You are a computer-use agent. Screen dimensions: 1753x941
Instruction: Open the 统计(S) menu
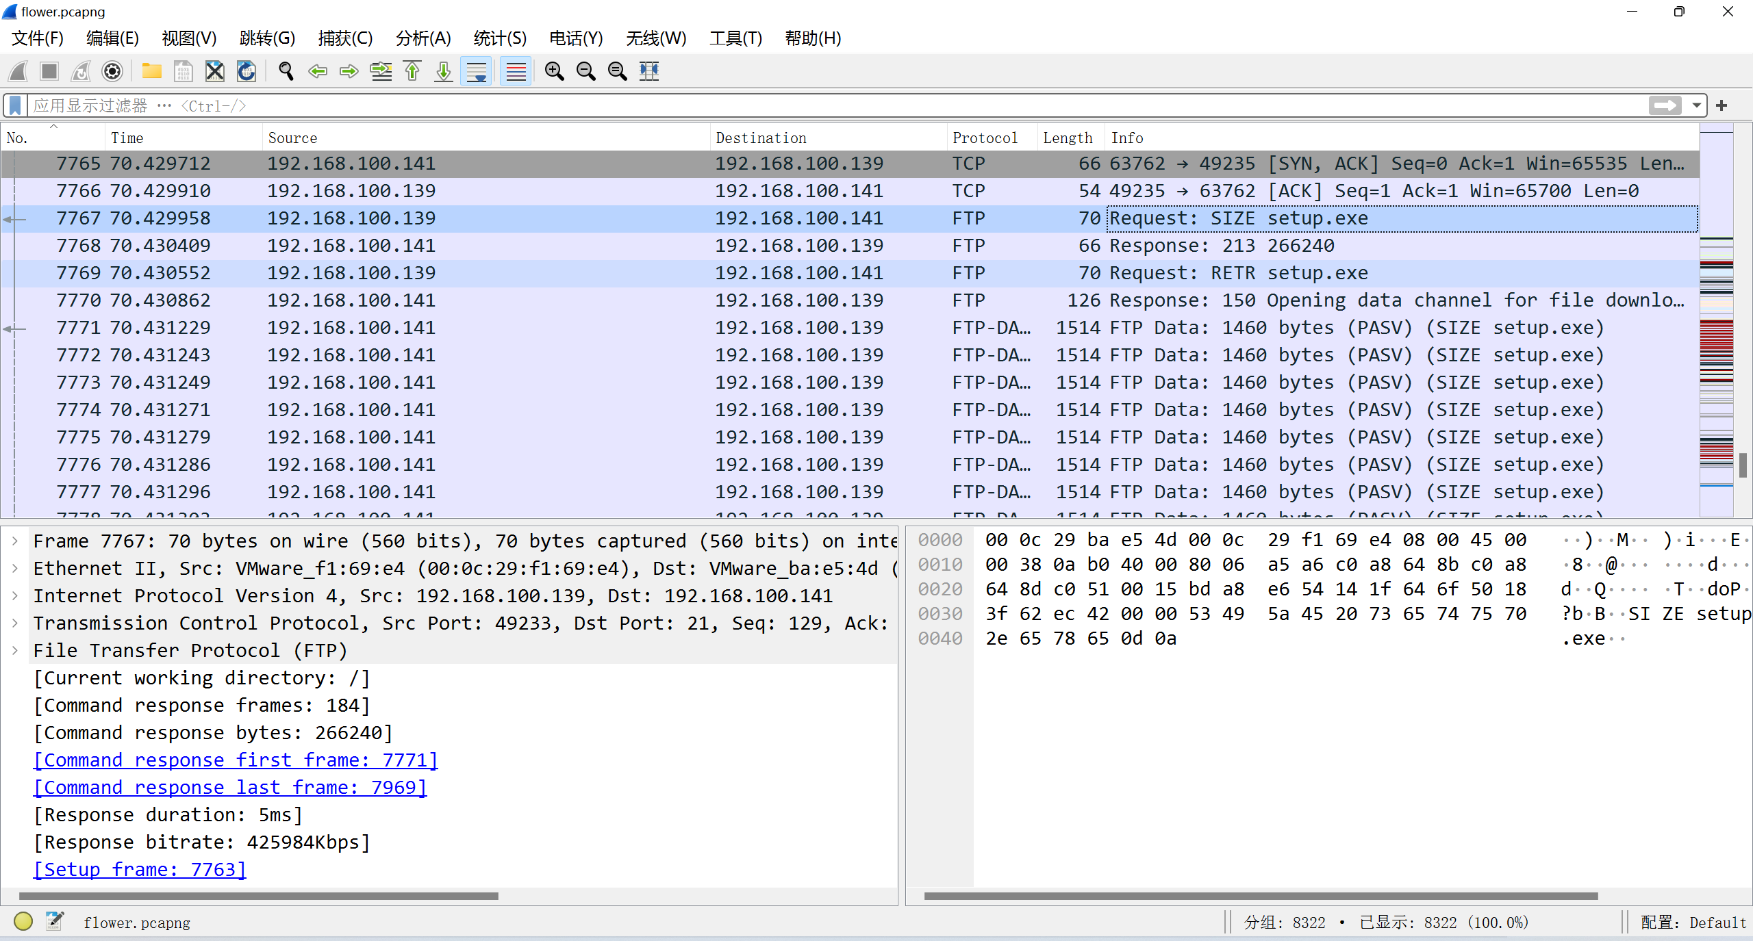click(x=499, y=38)
